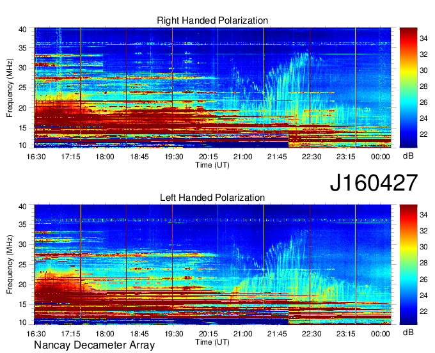Screen dimensions: 435x353
Task: Click the "17:15" tick on Right Handed time axis
Action: (x=70, y=157)
